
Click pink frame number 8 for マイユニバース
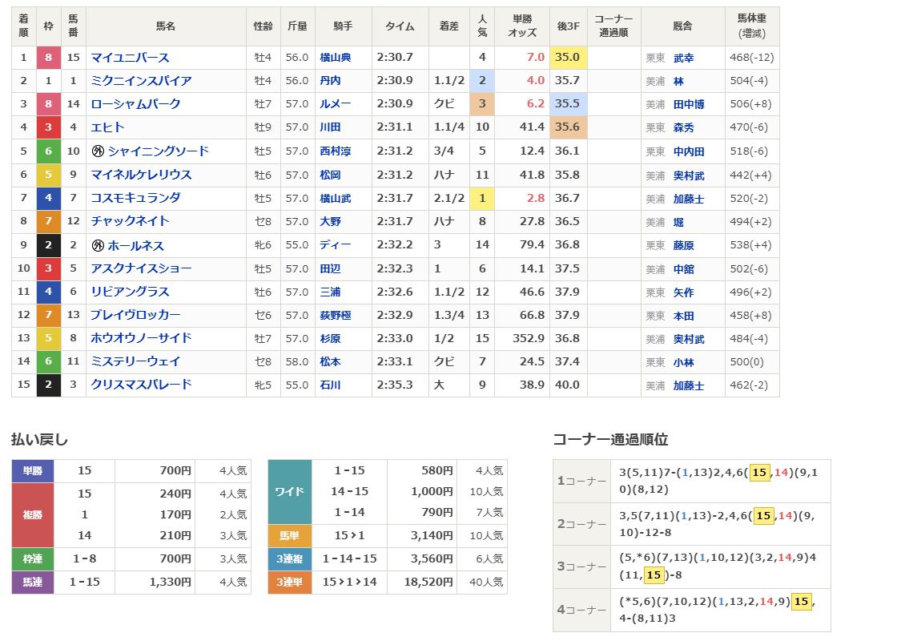click(x=48, y=58)
